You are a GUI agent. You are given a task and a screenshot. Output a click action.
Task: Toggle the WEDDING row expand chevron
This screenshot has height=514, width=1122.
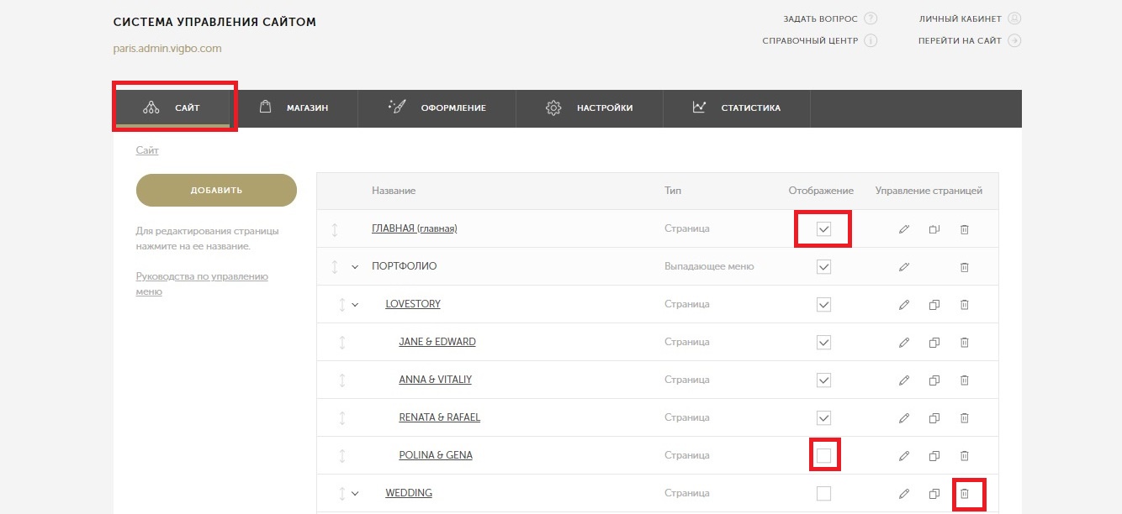click(x=355, y=494)
